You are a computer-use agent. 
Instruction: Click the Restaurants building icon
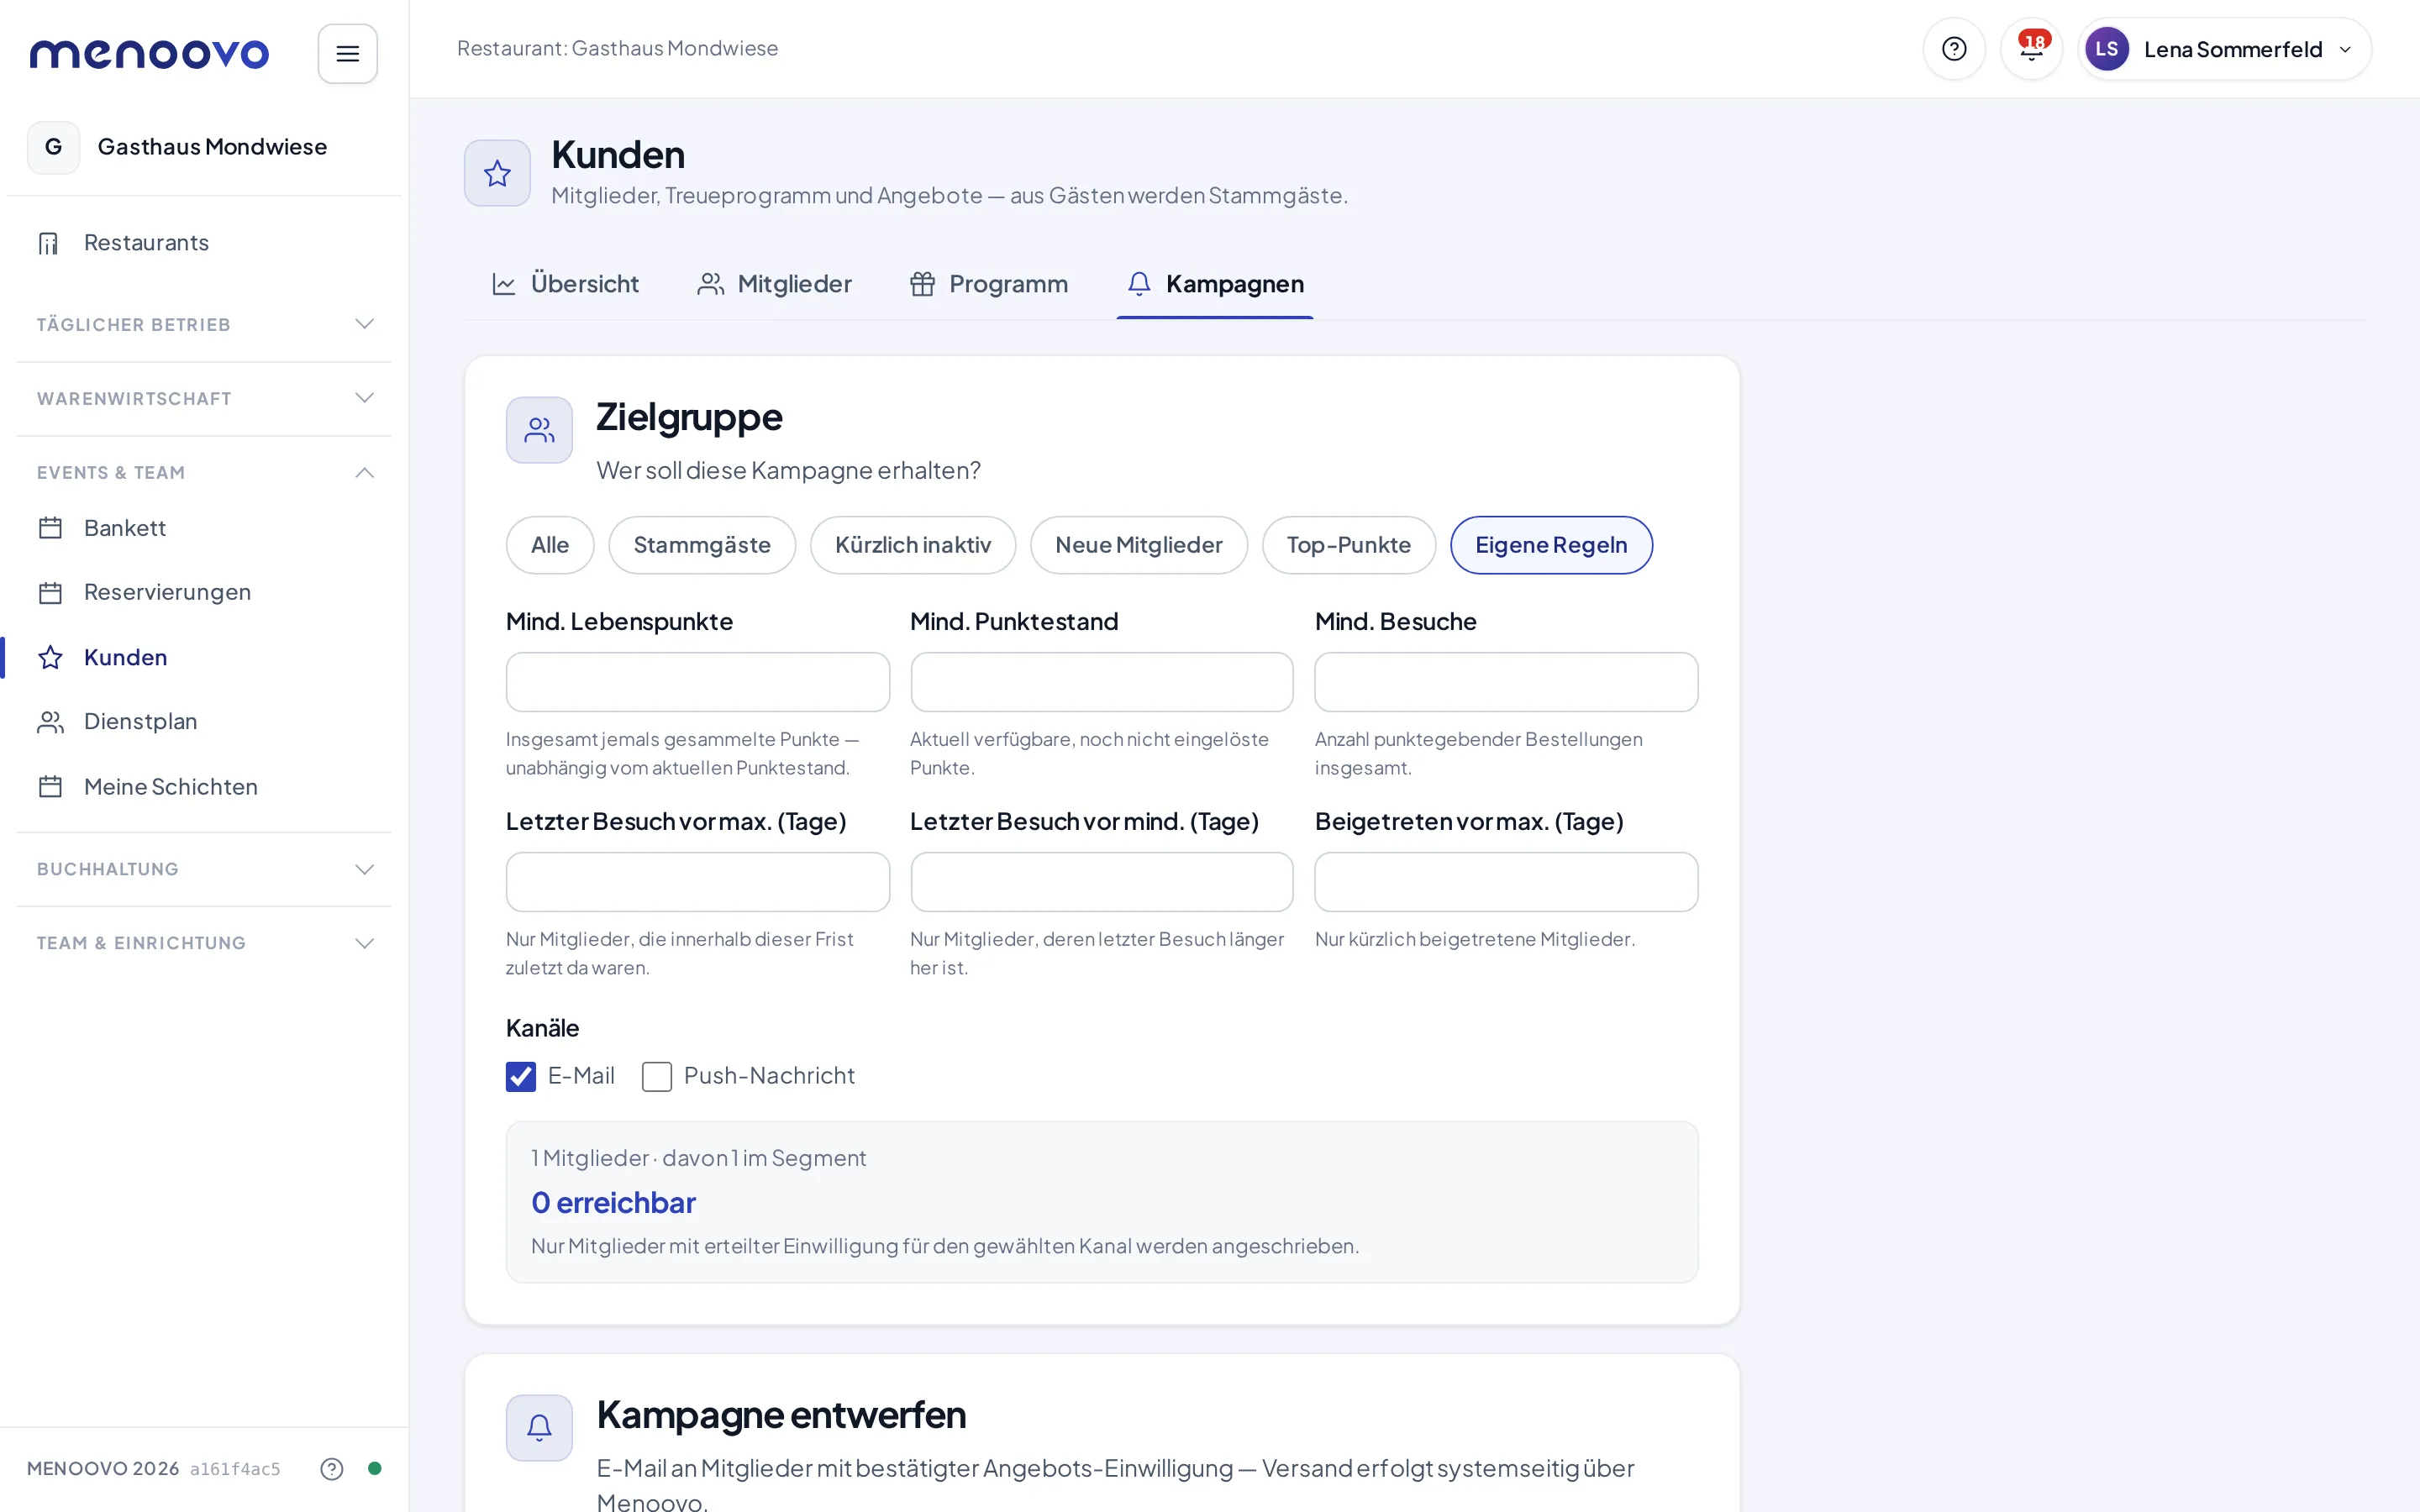pyautogui.click(x=49, y=243)
